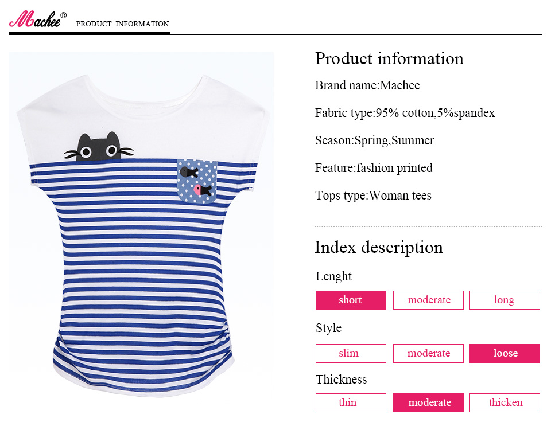This screenshot has height=430, width=551.
Task: Select the thicken thickness option
Action: click(505, 402)
